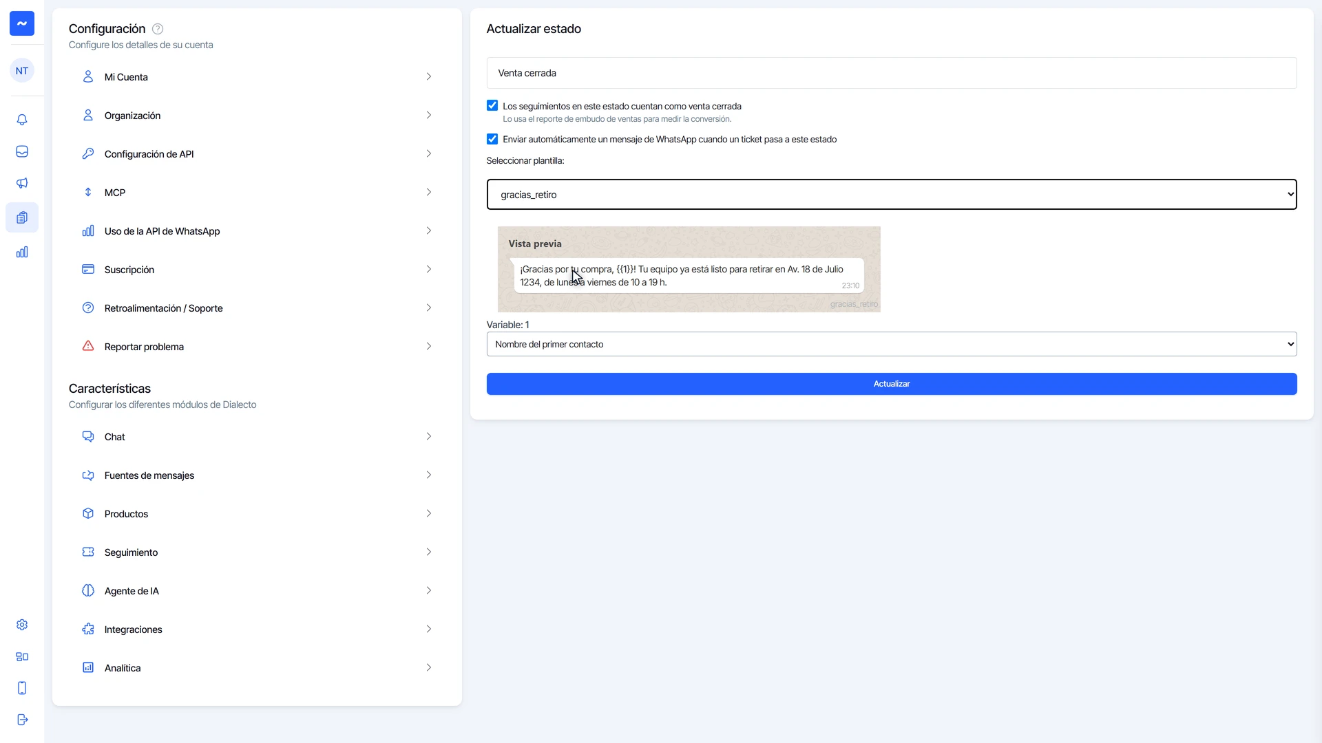The width and height of the screenshot is (1322, 743).
Task: Uncheck the automatic WhatsApp message checkbox
Action: pyautogui.click(x=492, y=139)
